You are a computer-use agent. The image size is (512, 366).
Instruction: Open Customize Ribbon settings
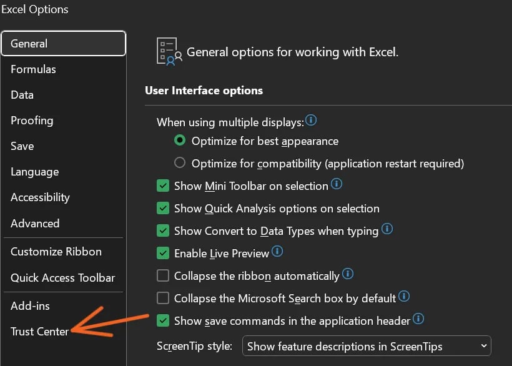tap(56, 252)
